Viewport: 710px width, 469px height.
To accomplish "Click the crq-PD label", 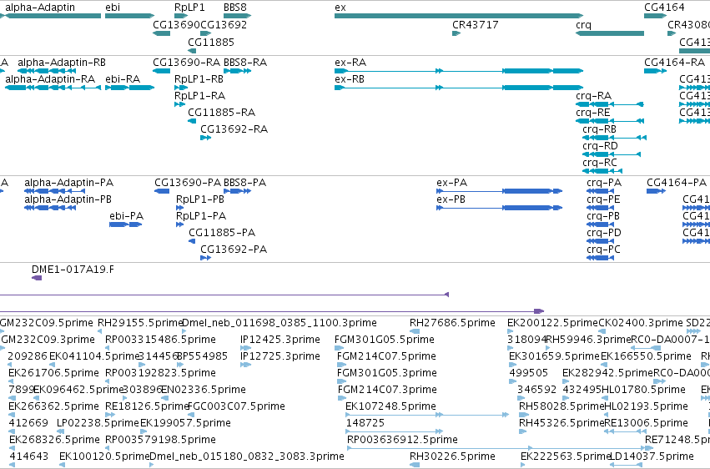I will (604, 233).
